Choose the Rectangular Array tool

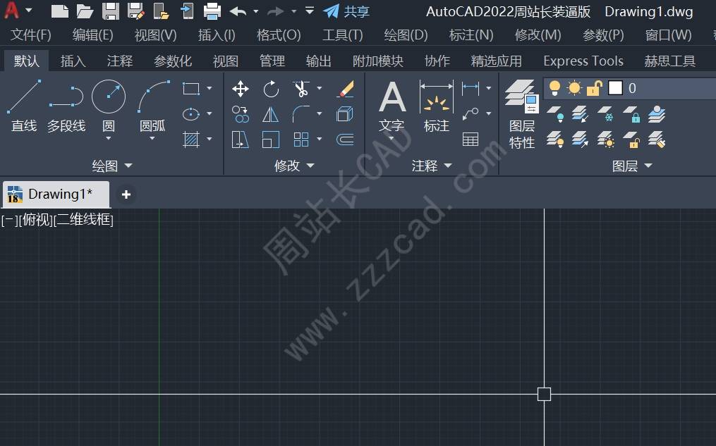pos(301,140)
